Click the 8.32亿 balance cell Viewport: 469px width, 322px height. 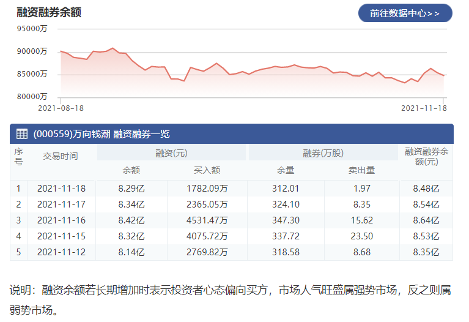pyautogui.click(x=131, y=236)
